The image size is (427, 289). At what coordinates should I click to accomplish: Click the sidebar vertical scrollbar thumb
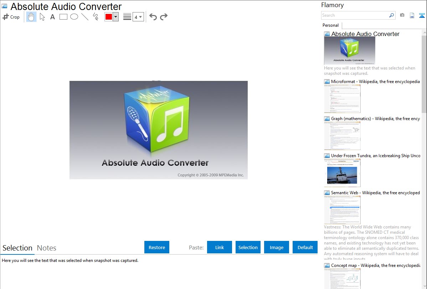[424, 74]
